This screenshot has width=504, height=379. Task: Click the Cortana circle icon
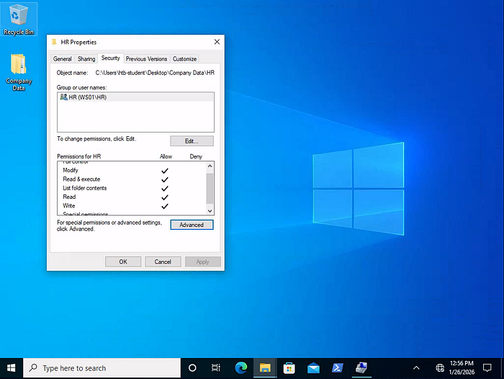[x=192, y=367]
